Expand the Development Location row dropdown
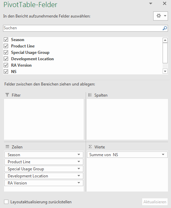The image size is (171, 208). point(79,176)
